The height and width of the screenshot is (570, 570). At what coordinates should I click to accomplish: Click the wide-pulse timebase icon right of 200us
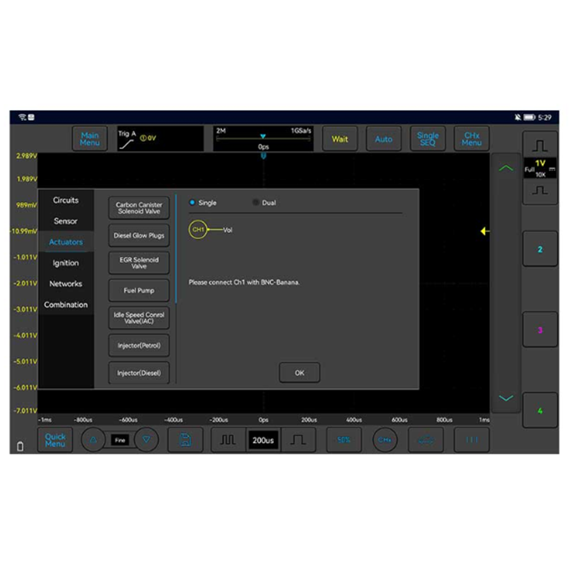(x=298, y=440)
